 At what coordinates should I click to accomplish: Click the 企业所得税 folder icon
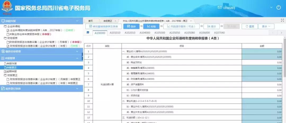5,27
